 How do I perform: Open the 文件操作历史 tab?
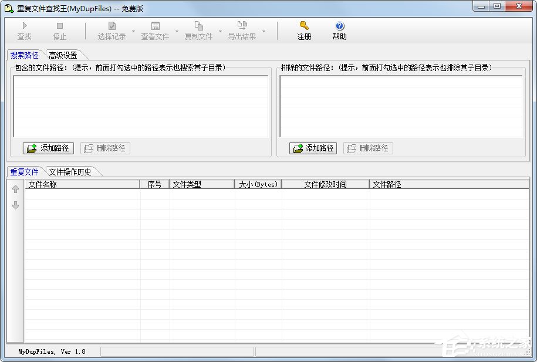(70, 172)
